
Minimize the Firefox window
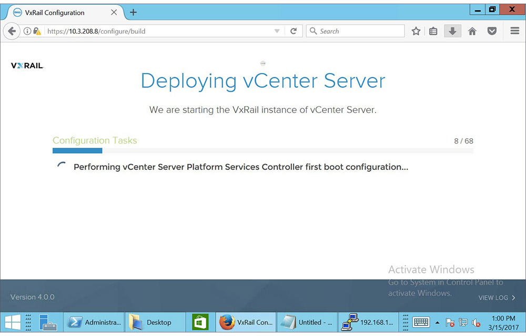click(478, 9)
